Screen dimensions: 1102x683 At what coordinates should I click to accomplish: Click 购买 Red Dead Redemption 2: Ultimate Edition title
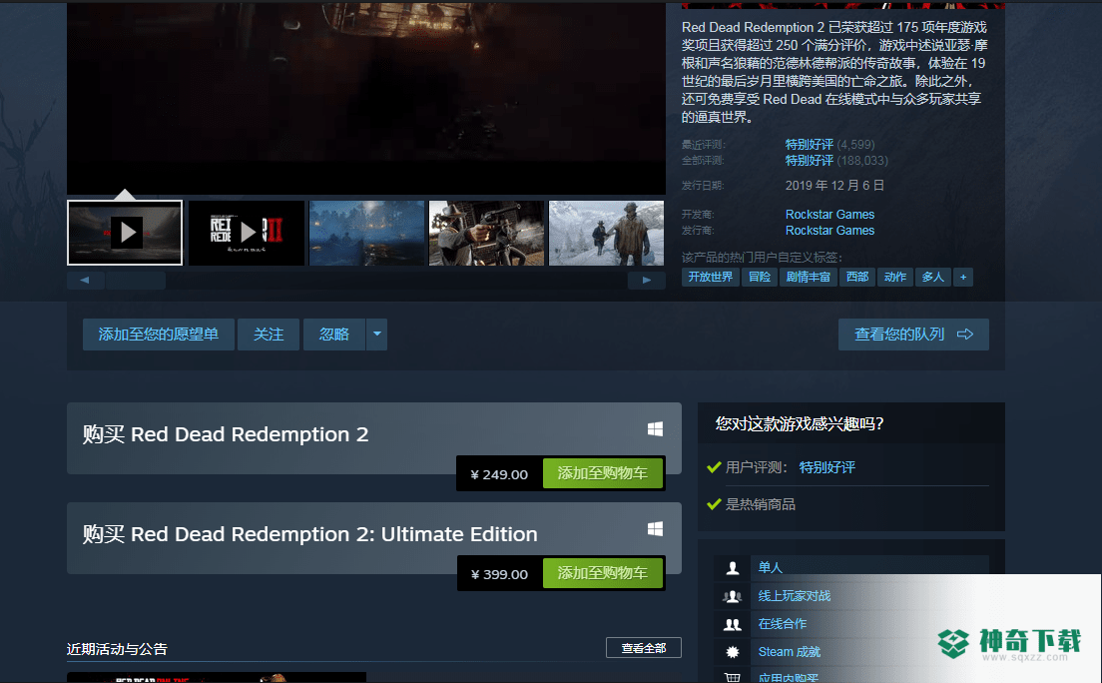click(309, 534)
